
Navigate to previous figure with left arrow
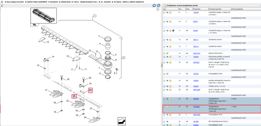(154, 5)
